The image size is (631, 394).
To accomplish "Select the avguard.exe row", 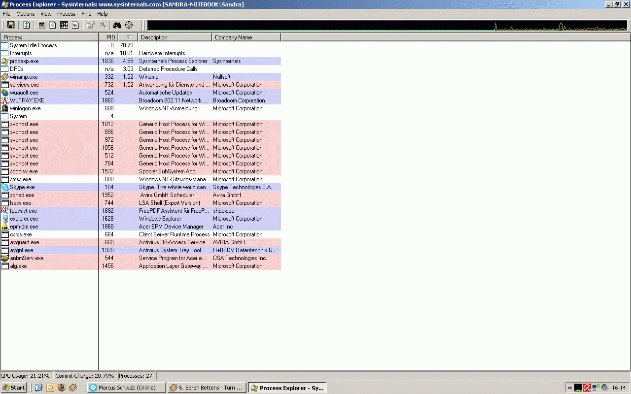I will [x=140, y=242].
